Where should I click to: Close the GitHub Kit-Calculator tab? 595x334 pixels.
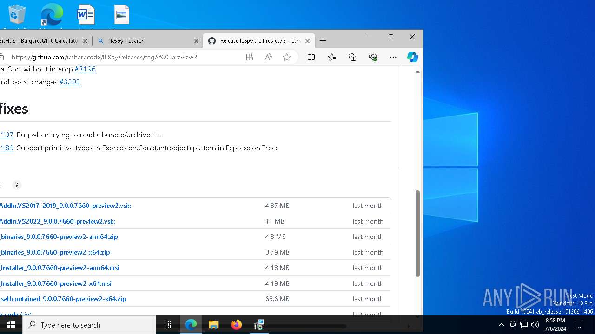(85, 41)
